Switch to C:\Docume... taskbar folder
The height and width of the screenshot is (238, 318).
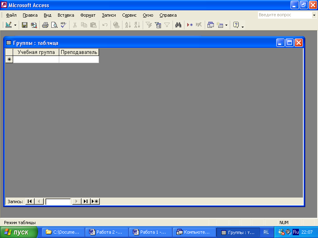[63, 232]
